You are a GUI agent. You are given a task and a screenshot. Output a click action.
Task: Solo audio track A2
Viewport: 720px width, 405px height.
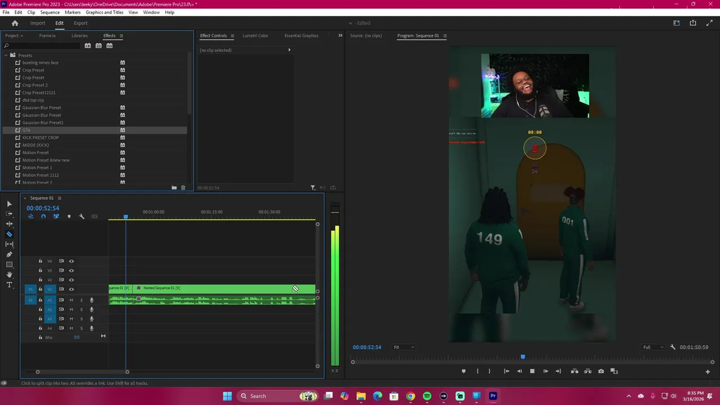81,309
